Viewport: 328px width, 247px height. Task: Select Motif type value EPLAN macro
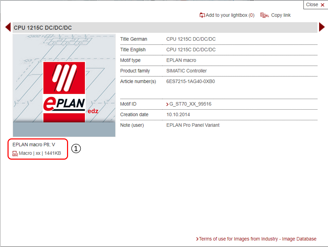(181, 60)
